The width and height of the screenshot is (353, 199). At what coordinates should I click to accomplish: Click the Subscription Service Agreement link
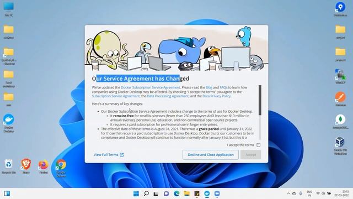116,96
